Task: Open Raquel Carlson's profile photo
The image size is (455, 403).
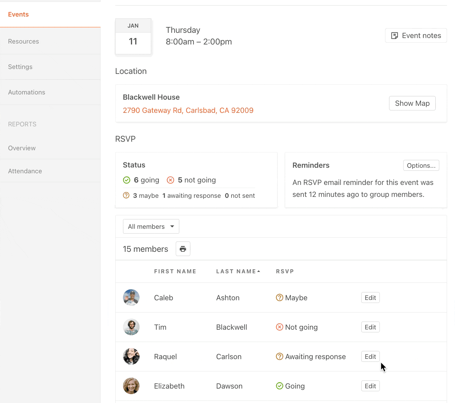Action: click(x=131, y=356)
